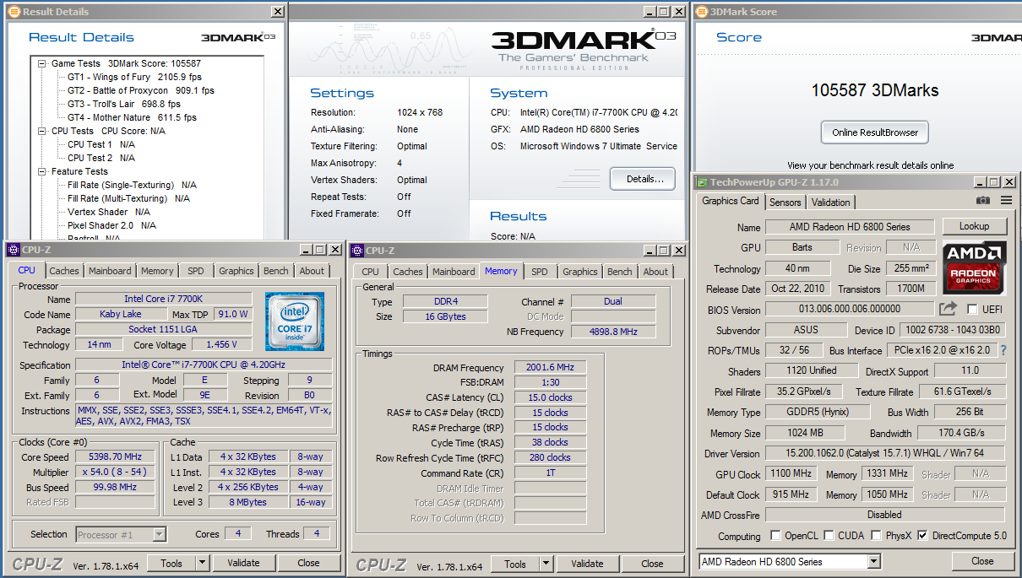Viewport: 1022px width, 578px height.
Task: Select GT2 - Battle of Proxycon result
Action: click(141, 90)
